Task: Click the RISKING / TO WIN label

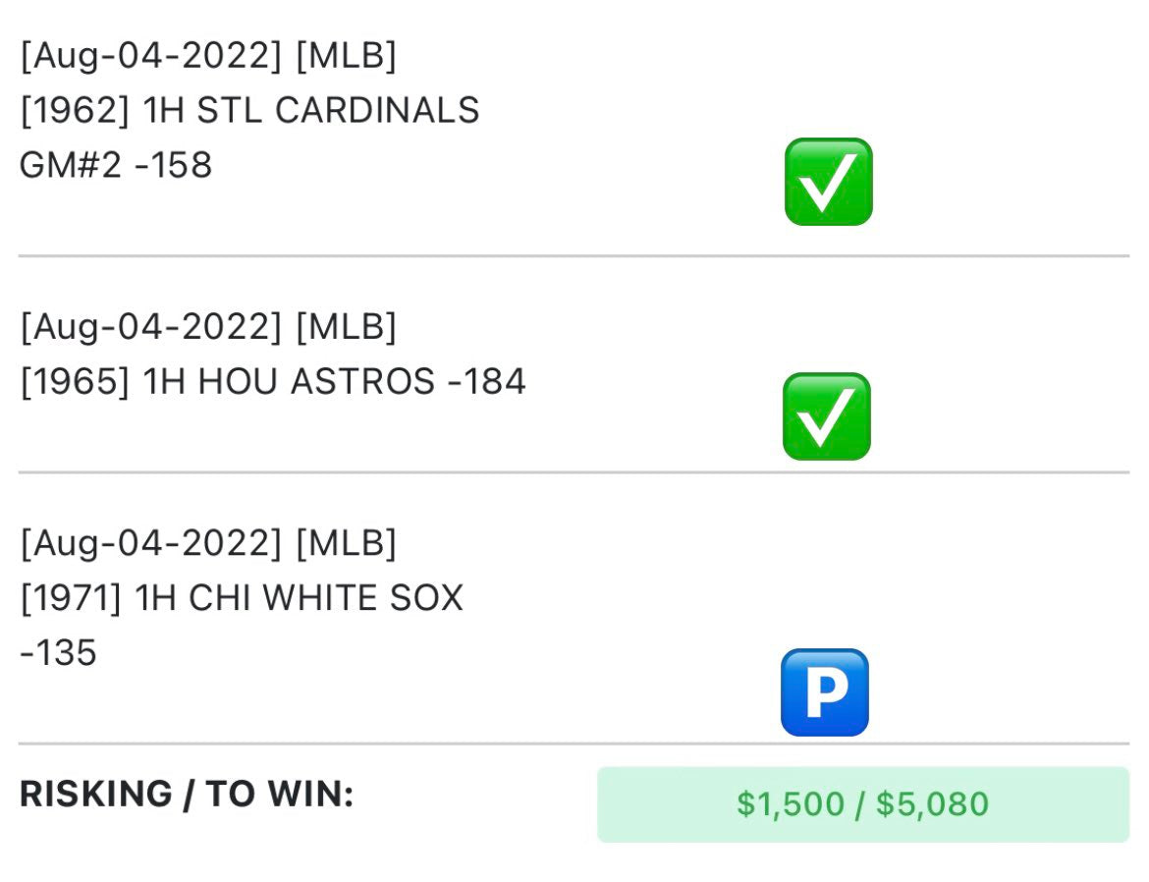Action: click(187, 795)
